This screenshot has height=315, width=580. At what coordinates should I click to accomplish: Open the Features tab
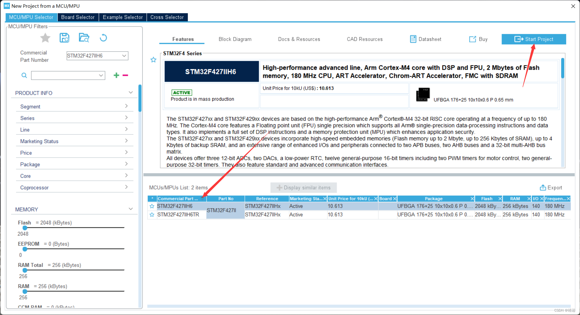point(183,39)
